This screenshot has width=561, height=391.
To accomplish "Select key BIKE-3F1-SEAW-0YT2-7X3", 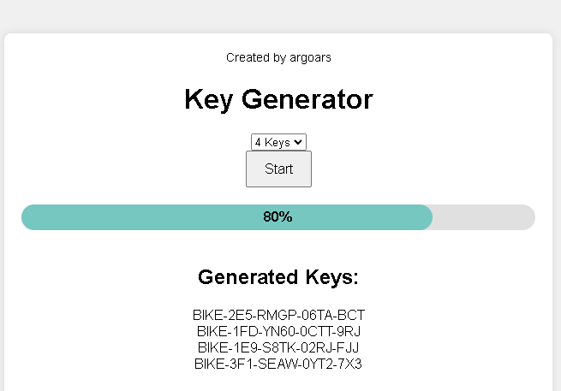I will [x=278, y=364].
